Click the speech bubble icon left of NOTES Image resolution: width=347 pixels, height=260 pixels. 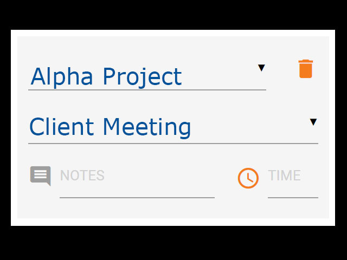pyautogui.click(x=41, y=176)
